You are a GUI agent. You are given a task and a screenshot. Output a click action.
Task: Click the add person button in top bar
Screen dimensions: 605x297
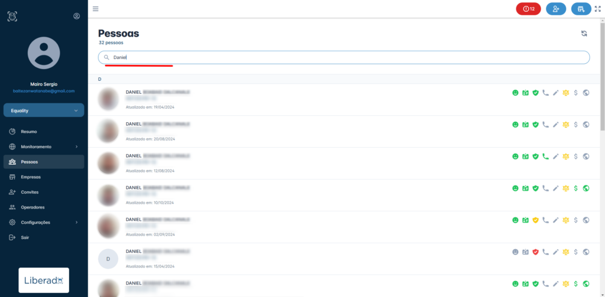(x=556, y=9)
